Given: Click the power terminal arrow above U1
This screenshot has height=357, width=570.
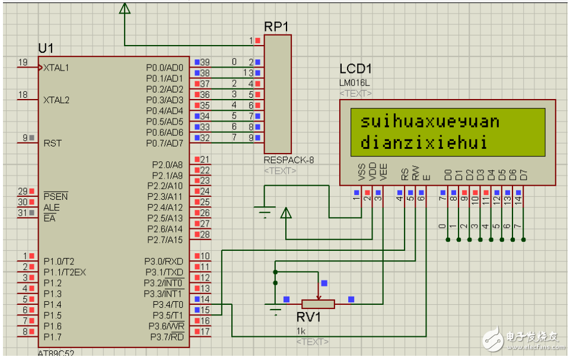Looking at the screenshot, I should pyautogui.click(x=124, y=9).
